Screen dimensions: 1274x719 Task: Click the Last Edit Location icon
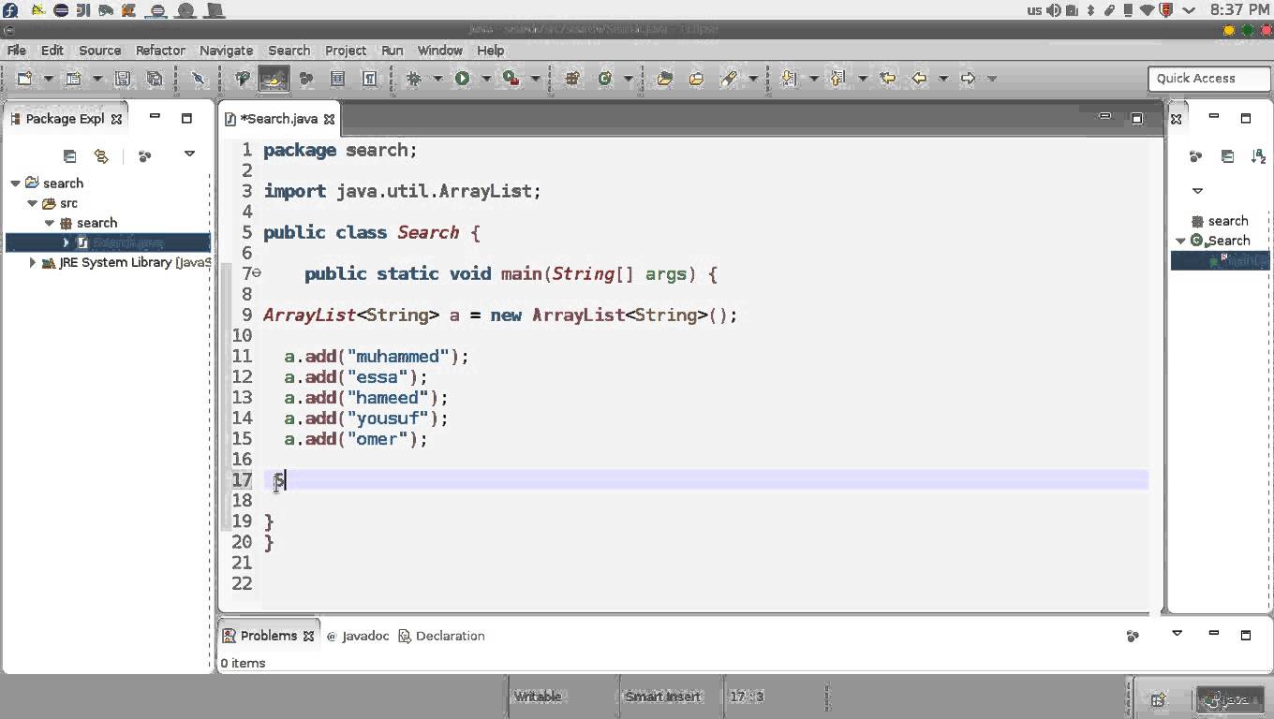(889, 78)
